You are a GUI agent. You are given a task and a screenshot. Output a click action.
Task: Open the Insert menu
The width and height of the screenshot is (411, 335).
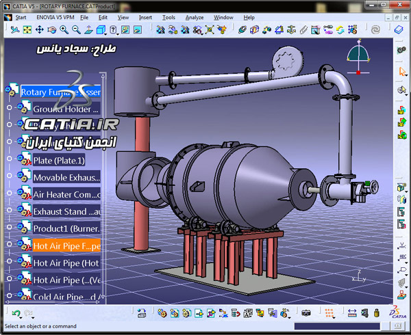coord(145,18)
